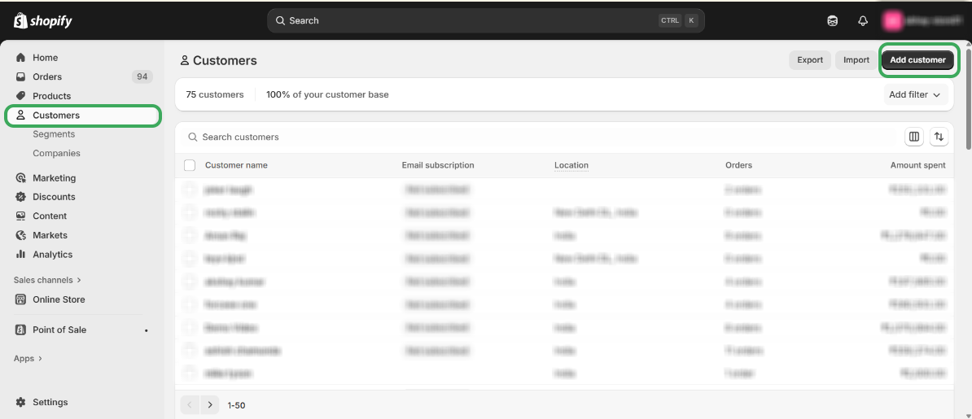Select all customers checkbox

(x=190, y=165)
